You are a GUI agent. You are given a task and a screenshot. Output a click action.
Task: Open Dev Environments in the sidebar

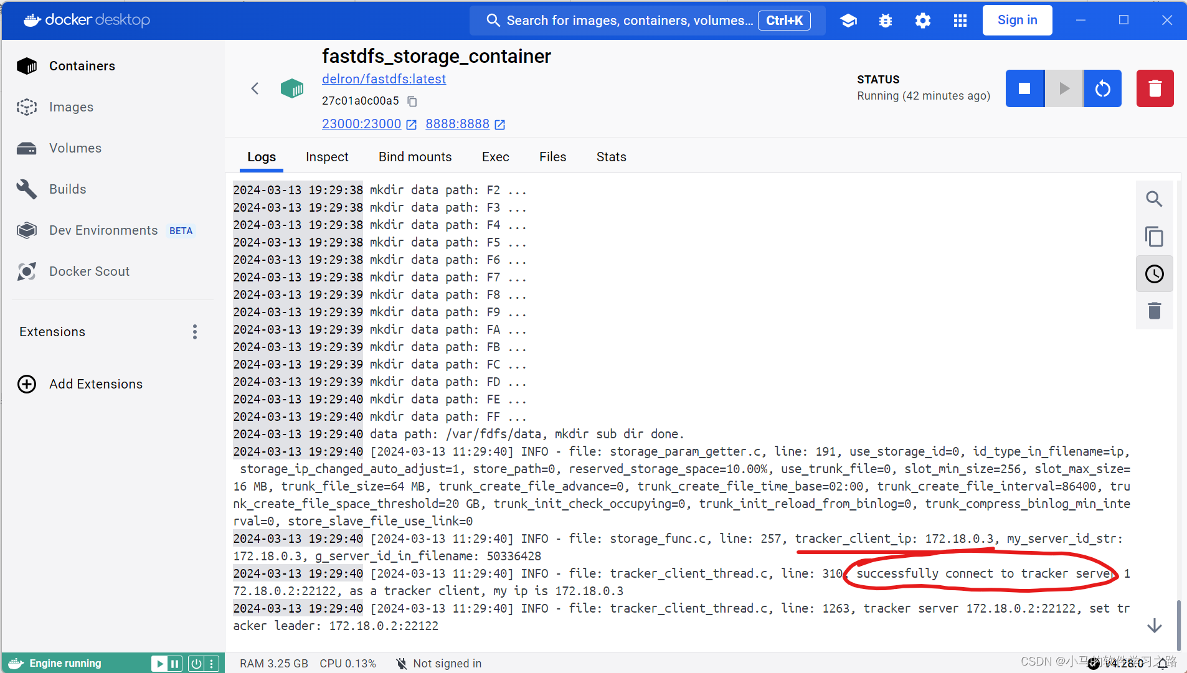point(112,230)
